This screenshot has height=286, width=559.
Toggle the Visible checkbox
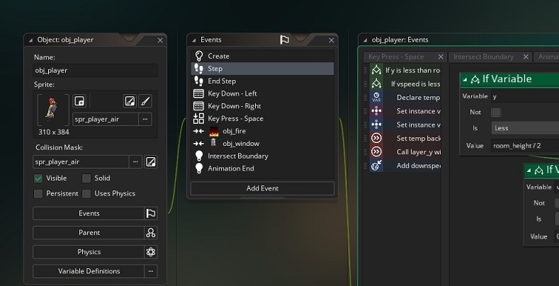[x=38, y=178]
